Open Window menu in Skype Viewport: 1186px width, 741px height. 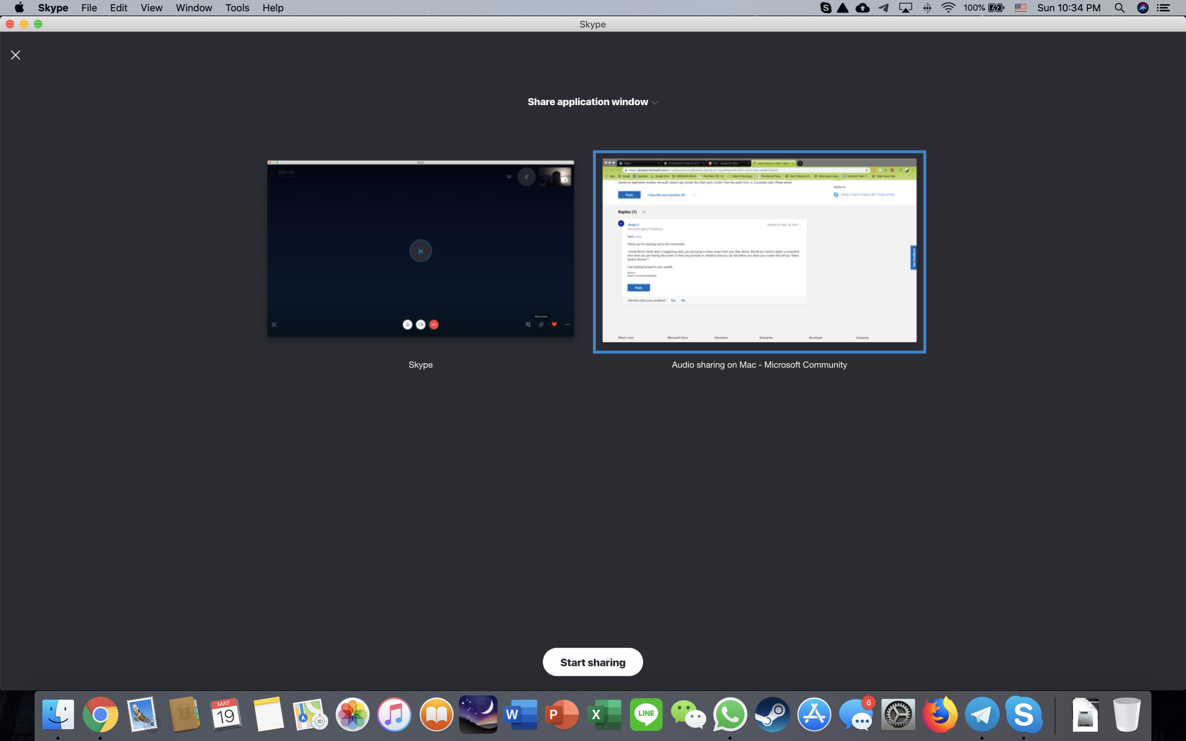(192, 8)
